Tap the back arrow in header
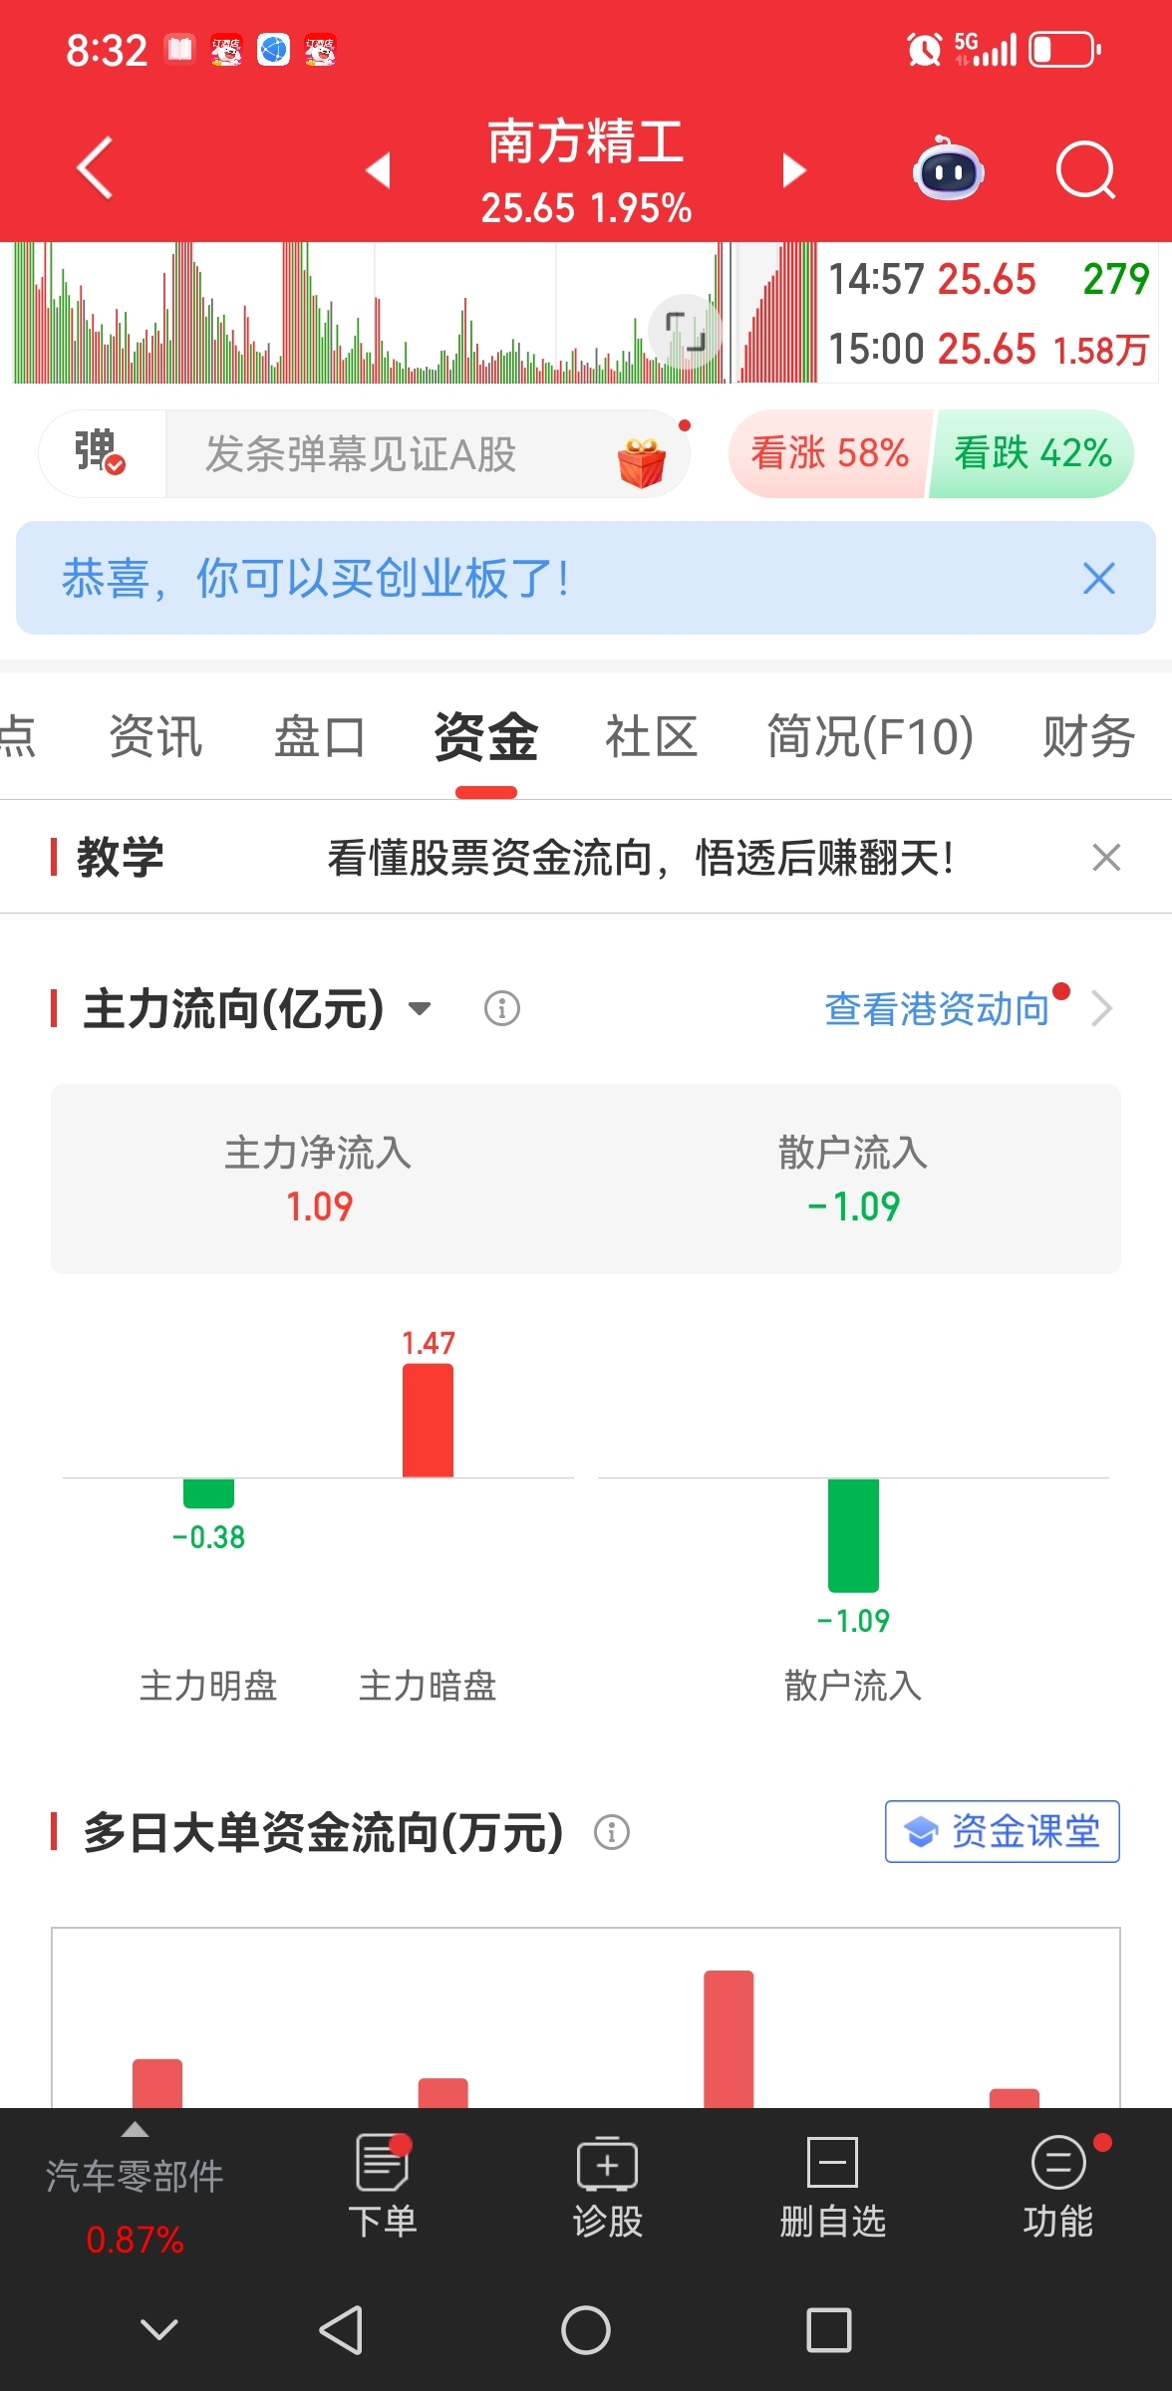 click(x=95, y=168)
